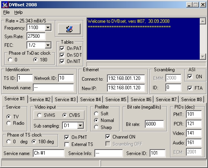The width and height of the screenshot is (208, 168).
Task: Select the Normal prefilter
Action: pyautogui.click(x=96, y=120)
